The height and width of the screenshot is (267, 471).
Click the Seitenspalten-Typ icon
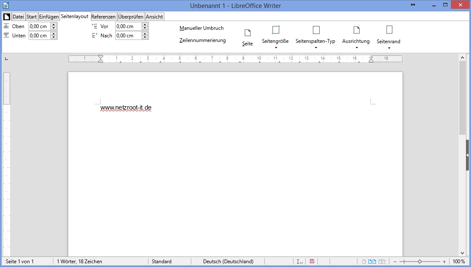click(316, 30)
